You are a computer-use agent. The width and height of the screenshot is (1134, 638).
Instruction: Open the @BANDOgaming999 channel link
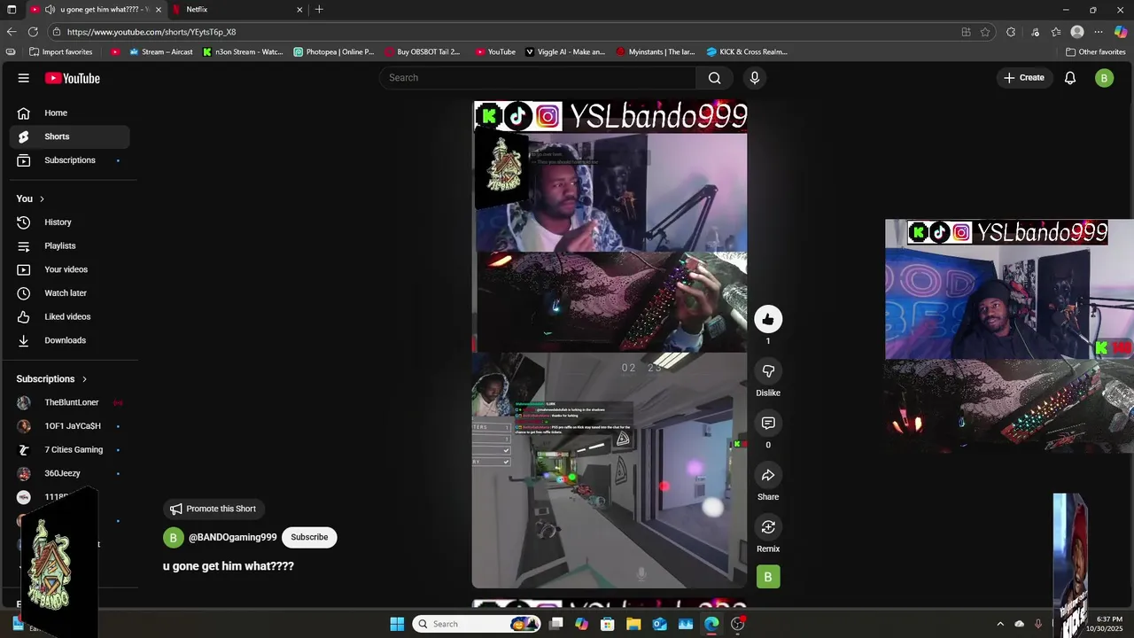pos(232,537)
